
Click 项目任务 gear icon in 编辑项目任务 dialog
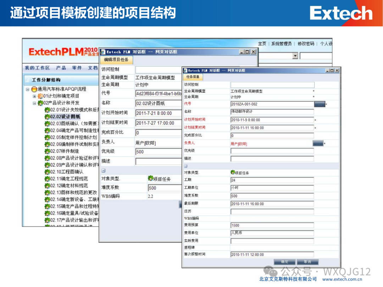coord(150,179)
